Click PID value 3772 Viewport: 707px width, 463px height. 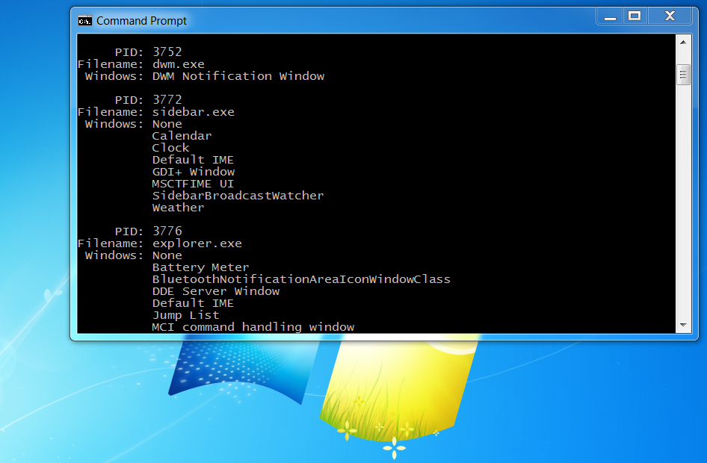pyautogui.click(x=167, y=99)
